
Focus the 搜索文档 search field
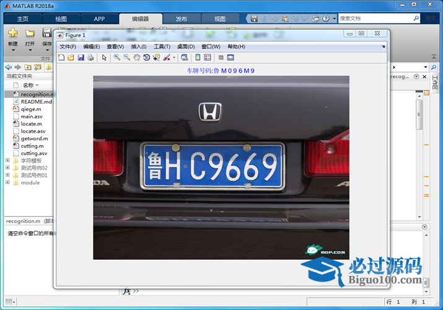point(375,19)
